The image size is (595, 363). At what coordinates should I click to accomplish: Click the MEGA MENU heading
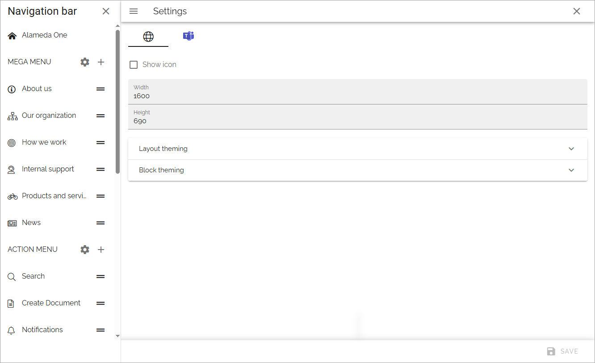[29, 62]
